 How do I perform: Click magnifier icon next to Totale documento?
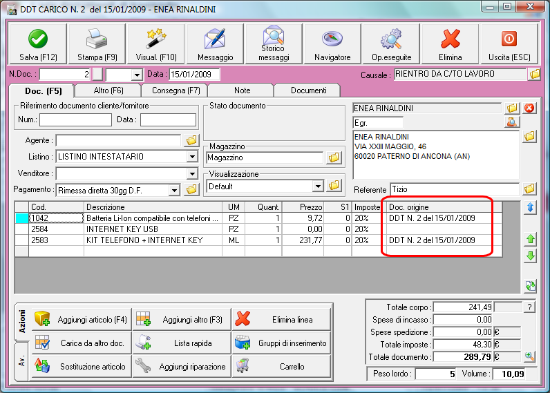(530, 357)
